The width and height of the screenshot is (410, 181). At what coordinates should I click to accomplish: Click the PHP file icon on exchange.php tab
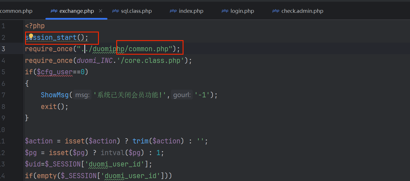click(54, 11)
